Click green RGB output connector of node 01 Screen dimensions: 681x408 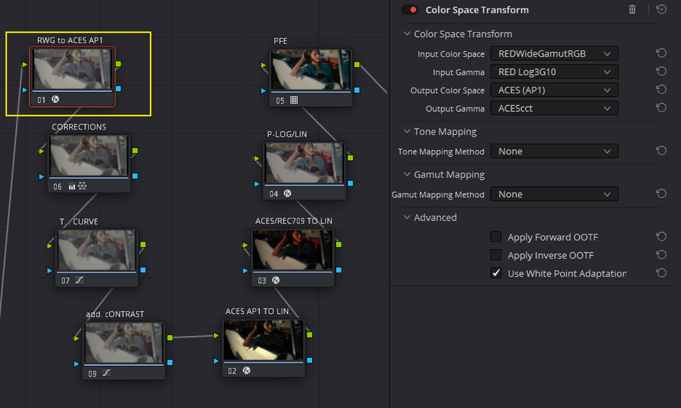click(x=118, y=64)
